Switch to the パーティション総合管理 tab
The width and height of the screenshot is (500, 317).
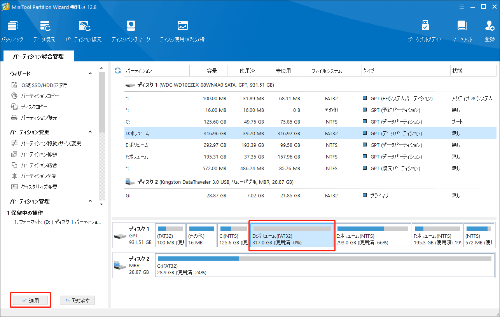38,56
